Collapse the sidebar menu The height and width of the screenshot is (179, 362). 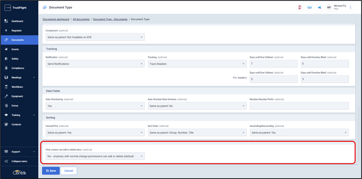click(x=19, y=161)
